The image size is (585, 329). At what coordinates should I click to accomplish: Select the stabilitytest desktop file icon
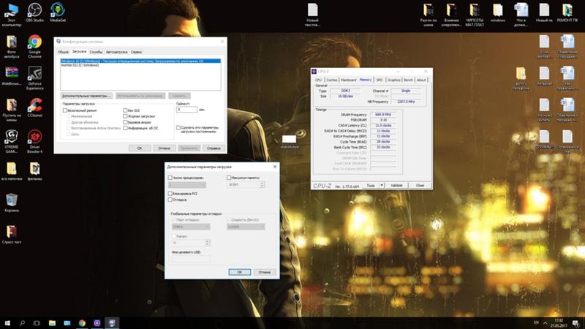click(x=289, y=142)
